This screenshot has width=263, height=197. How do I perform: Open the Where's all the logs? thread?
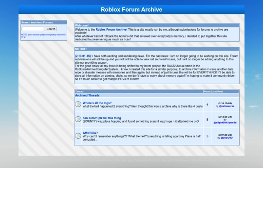97,103
